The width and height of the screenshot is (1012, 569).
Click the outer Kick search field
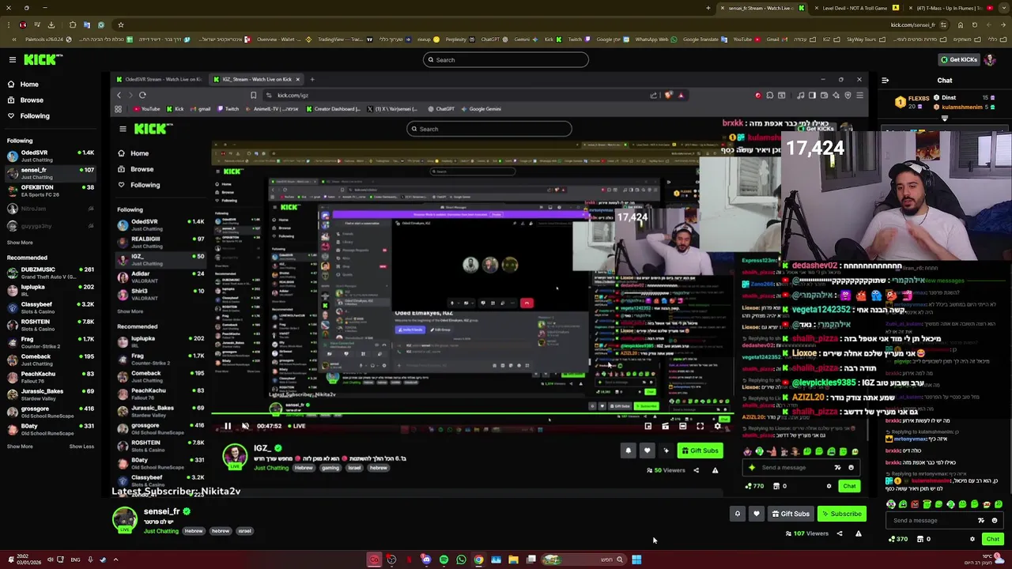pos(506,60)
